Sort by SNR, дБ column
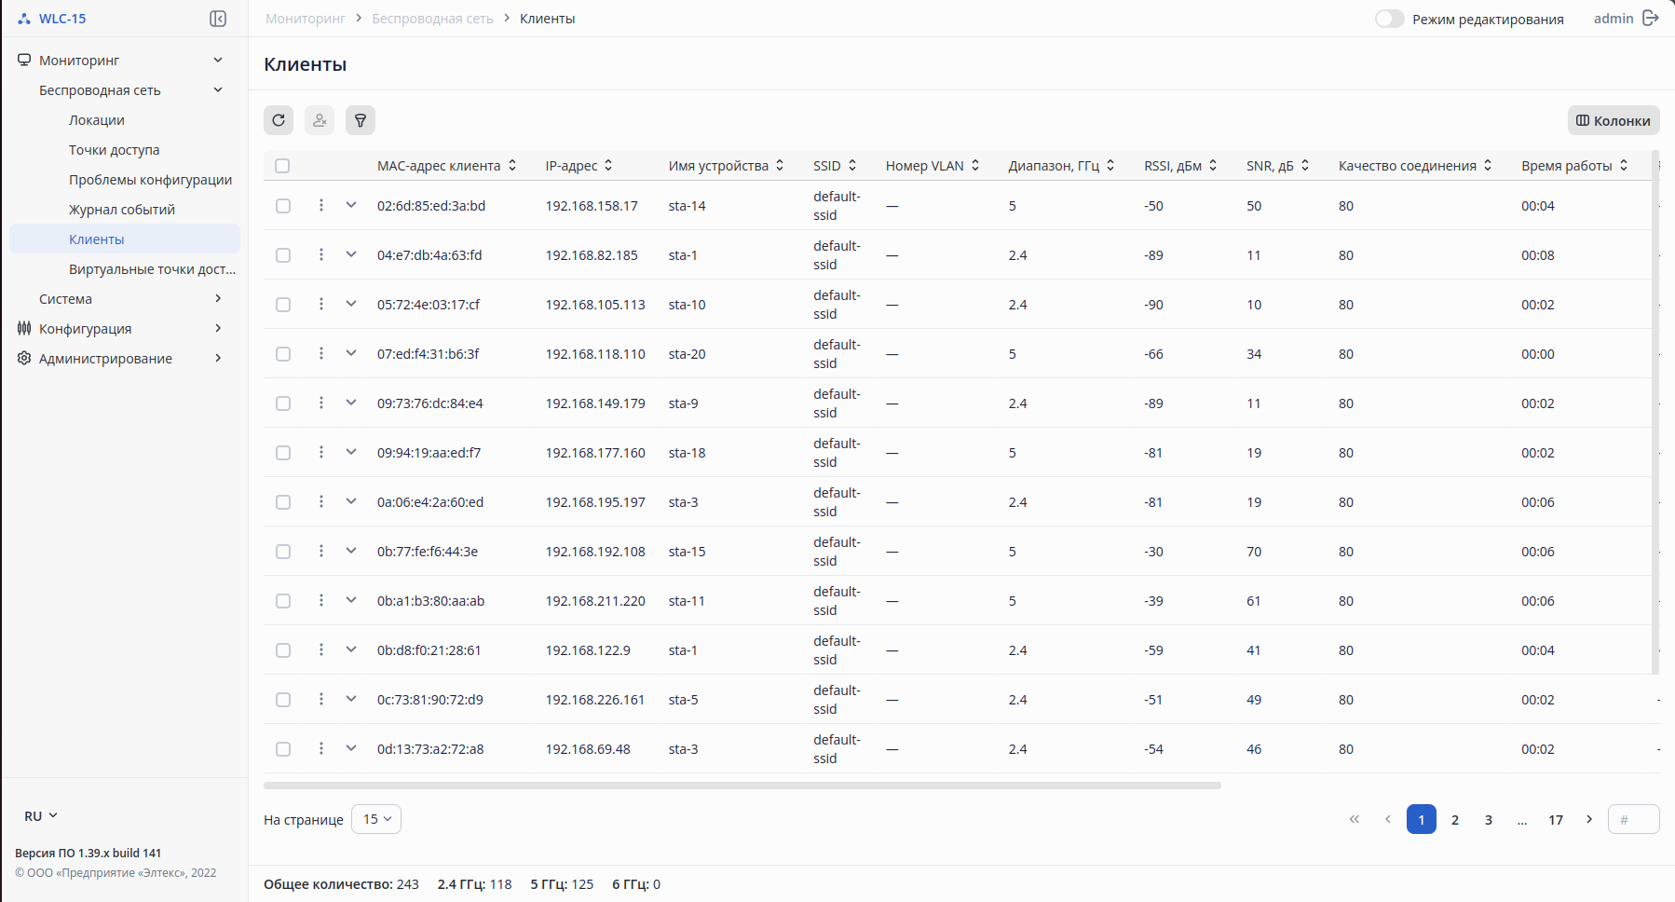The height and width of the screenshot is (902, 1675). [1305, 165]
